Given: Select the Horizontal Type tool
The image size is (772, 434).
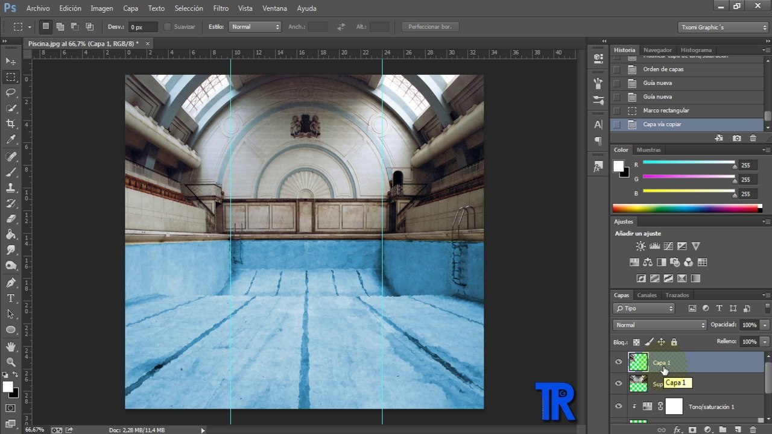Looking at the screenshot, I should tap(11, 298).
